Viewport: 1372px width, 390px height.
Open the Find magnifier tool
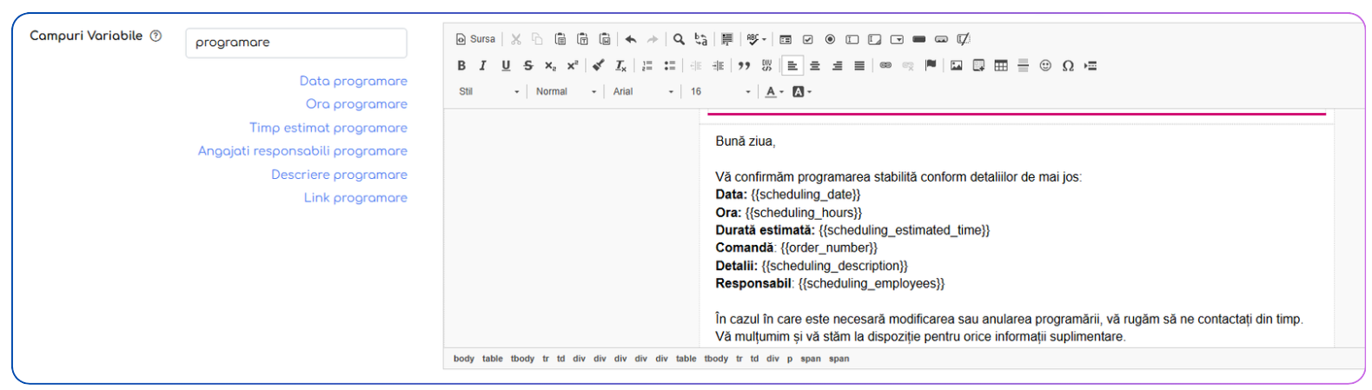(679, 39)
